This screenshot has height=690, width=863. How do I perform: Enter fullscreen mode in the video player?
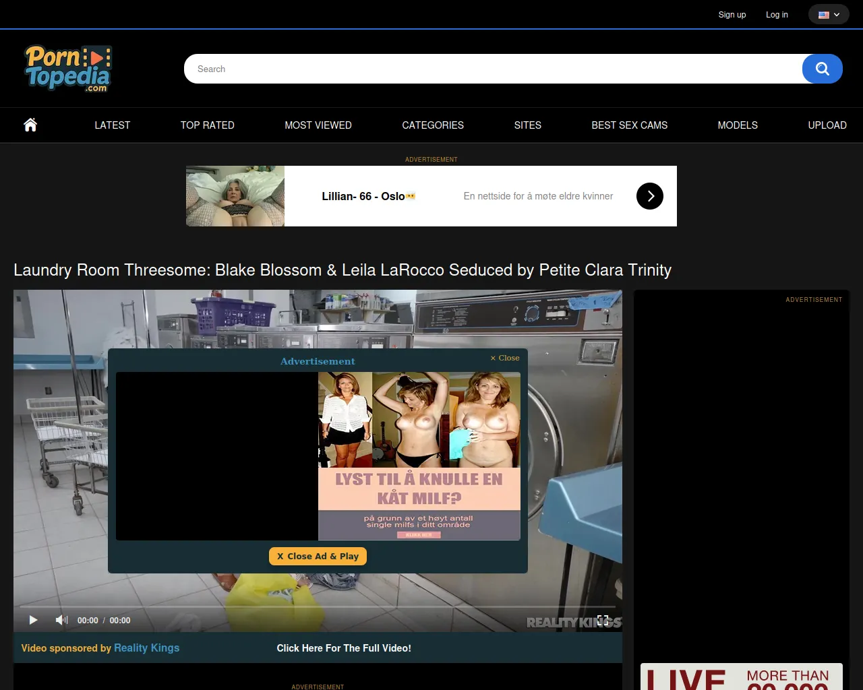coord(603,621)
